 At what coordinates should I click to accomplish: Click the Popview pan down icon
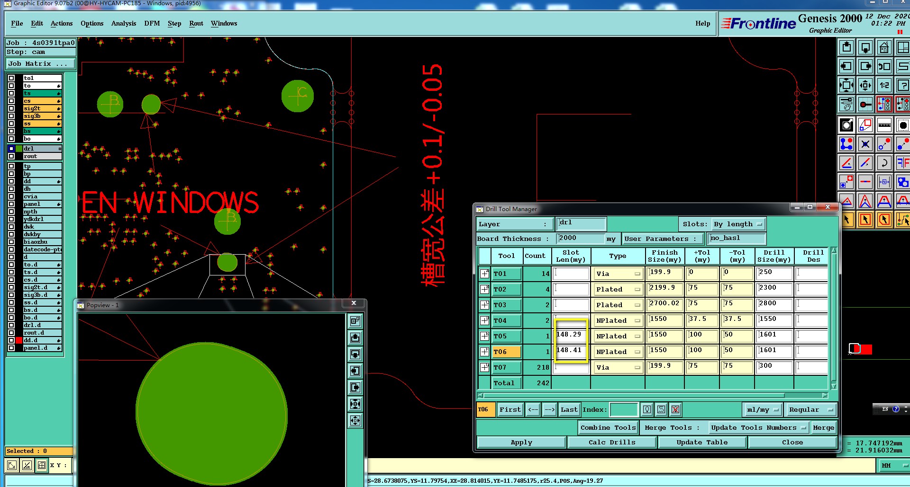point(355,354)
